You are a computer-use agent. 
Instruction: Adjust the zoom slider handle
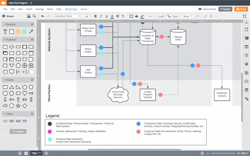pyautogui.click(x=221, y=153)
